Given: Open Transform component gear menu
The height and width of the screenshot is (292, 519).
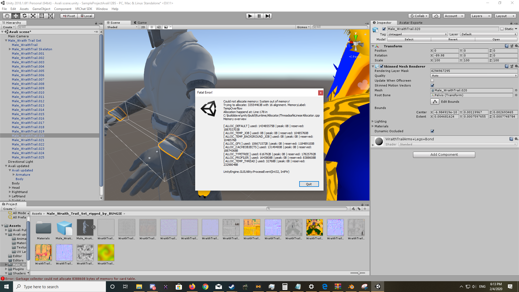Looking at the screenshot, I should click(x=516, y=46).
